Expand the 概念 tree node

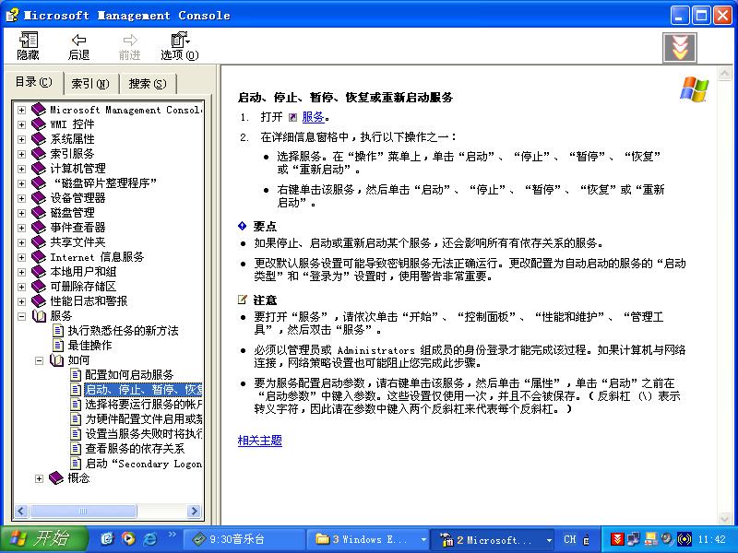pos(39,478)
